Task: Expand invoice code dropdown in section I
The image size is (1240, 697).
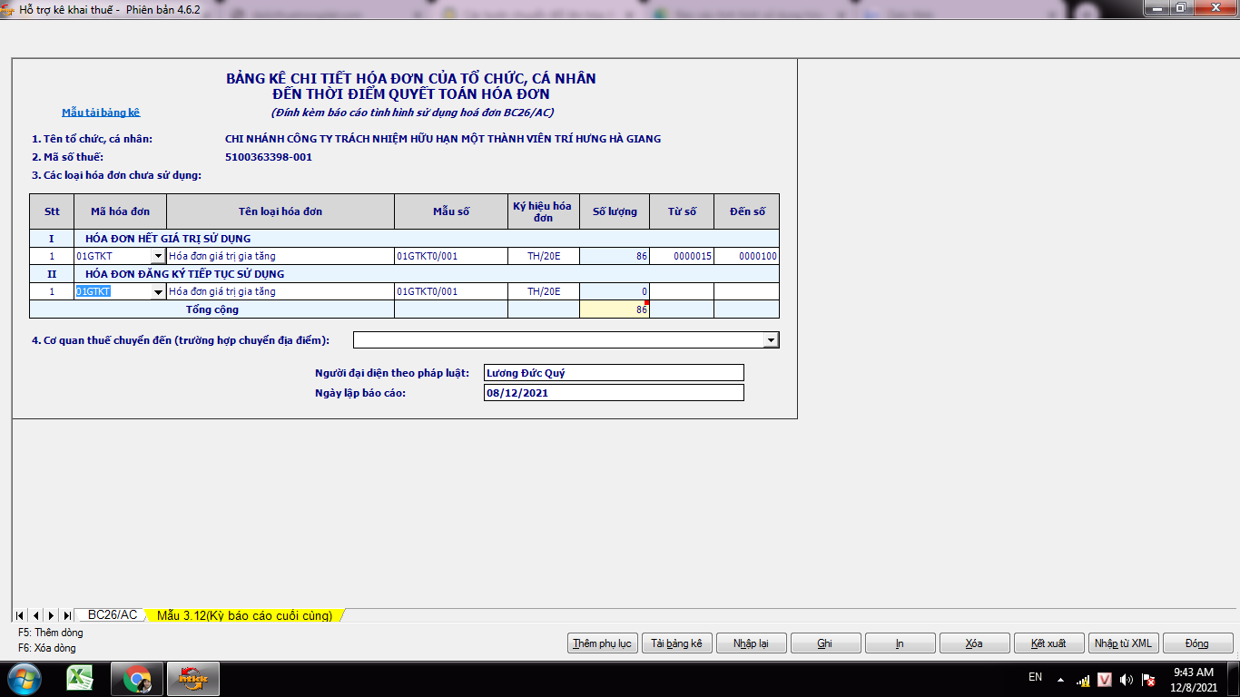Action: point(158,257)
